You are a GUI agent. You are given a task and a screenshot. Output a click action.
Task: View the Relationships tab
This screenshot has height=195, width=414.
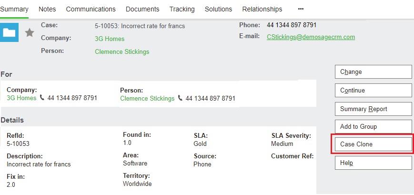262,9
